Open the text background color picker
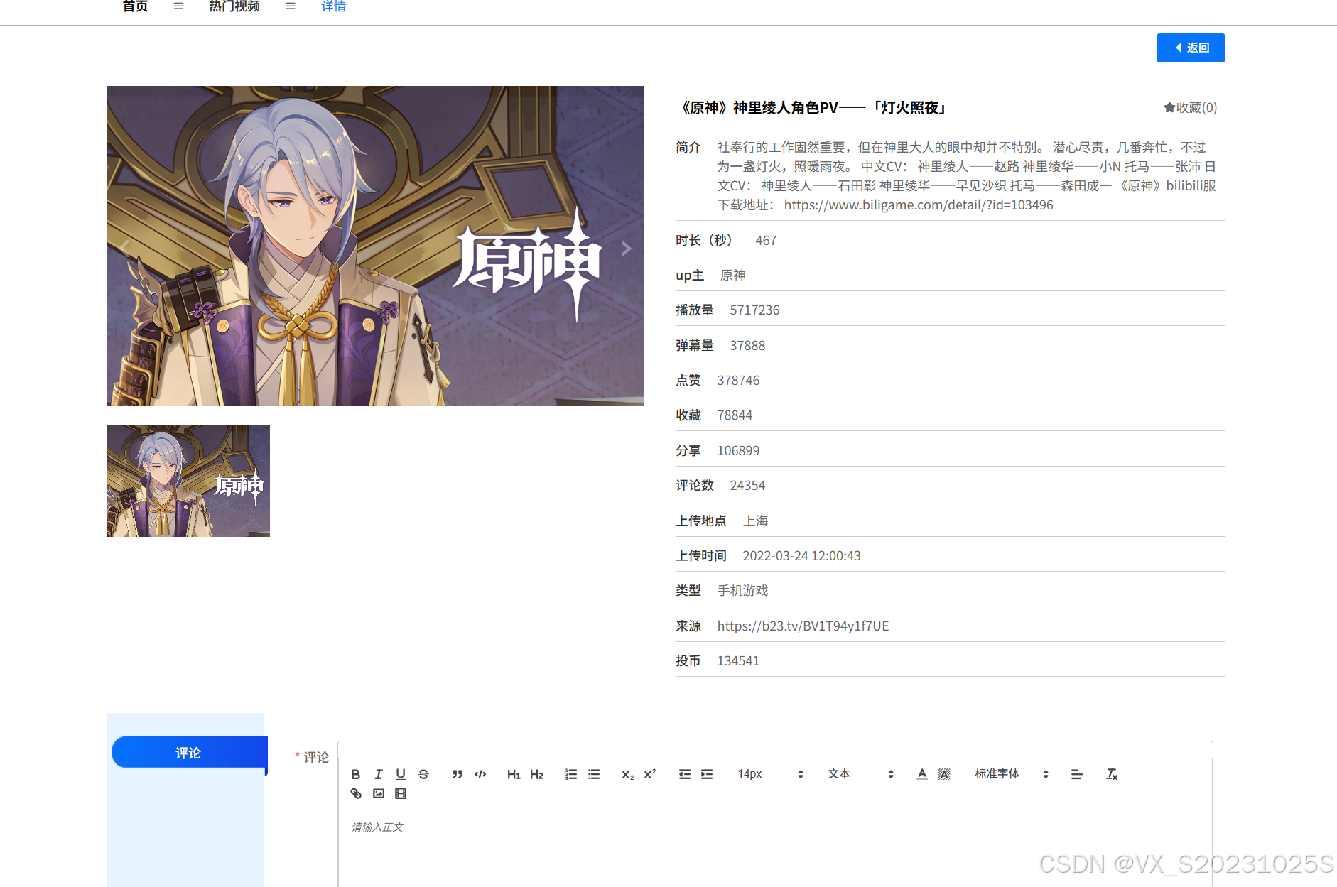 (x=944, y=774)
